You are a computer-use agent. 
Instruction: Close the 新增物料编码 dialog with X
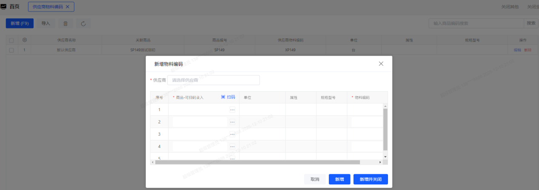click(x=381, y=64)
